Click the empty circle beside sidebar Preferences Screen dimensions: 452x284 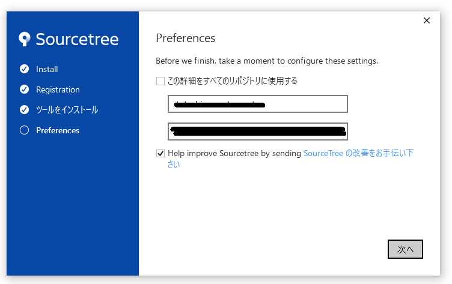[25, 130]
